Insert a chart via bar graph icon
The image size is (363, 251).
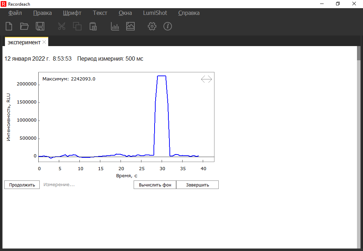(x=115, y=26)
